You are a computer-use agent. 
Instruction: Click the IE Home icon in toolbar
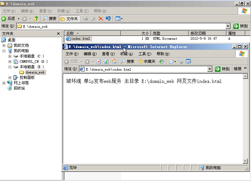(114, 61)
